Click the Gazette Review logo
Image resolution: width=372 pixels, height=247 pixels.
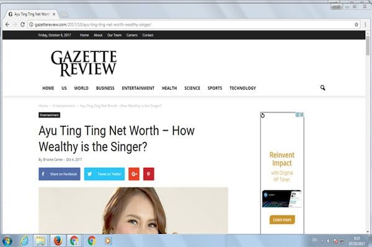click(84, 63)
